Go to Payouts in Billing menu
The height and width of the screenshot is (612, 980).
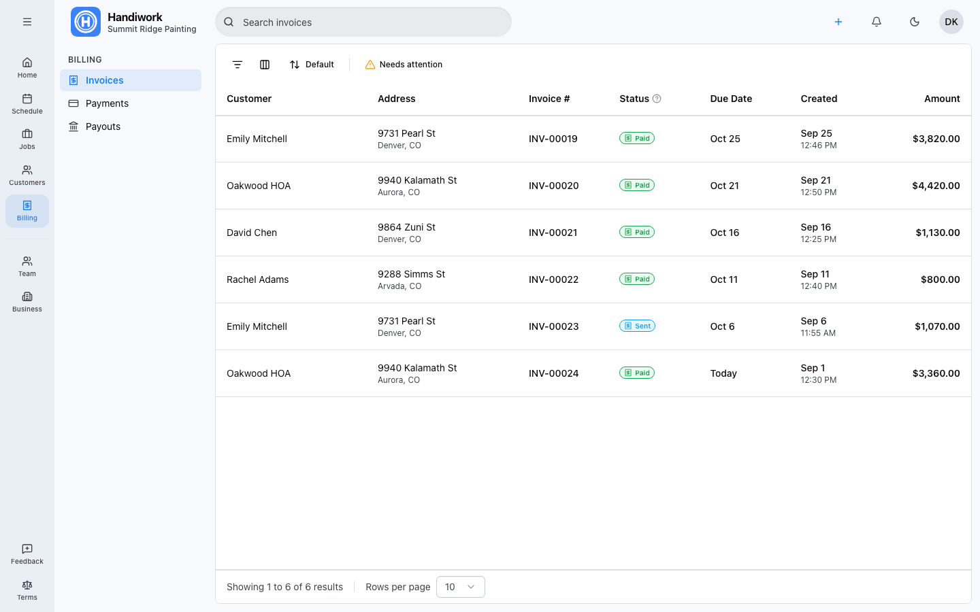click(x=131, y=126)
